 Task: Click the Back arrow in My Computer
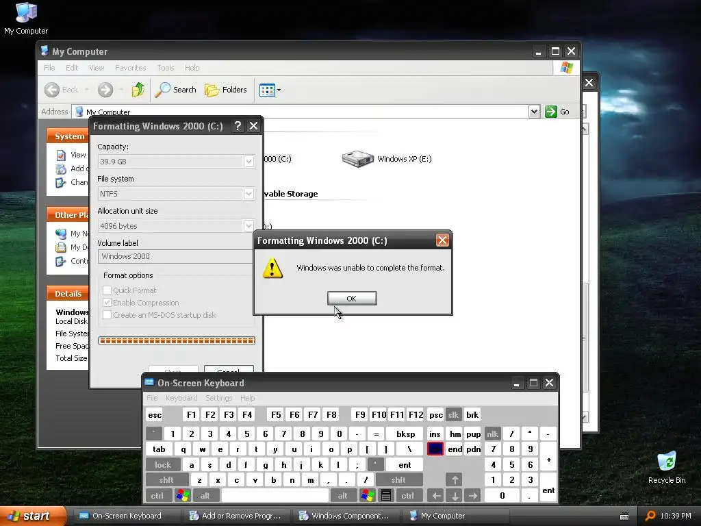(52, 90)
